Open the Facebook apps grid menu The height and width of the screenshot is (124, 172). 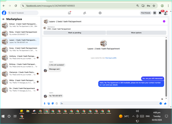point(155,13)
